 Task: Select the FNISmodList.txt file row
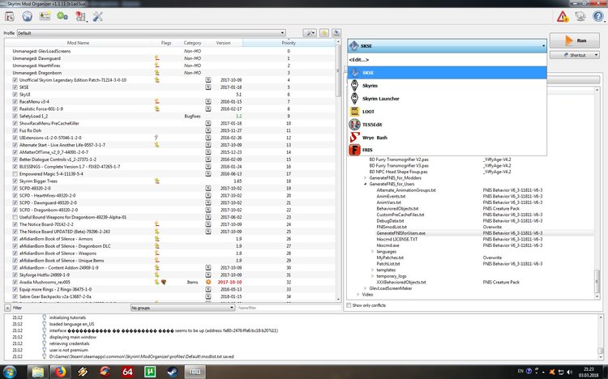tap(392, 227)
